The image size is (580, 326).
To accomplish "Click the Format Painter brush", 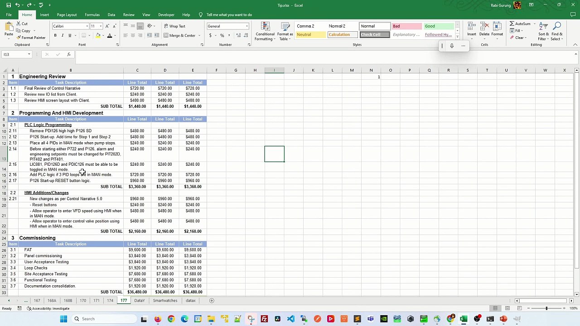I will (19, 38).
